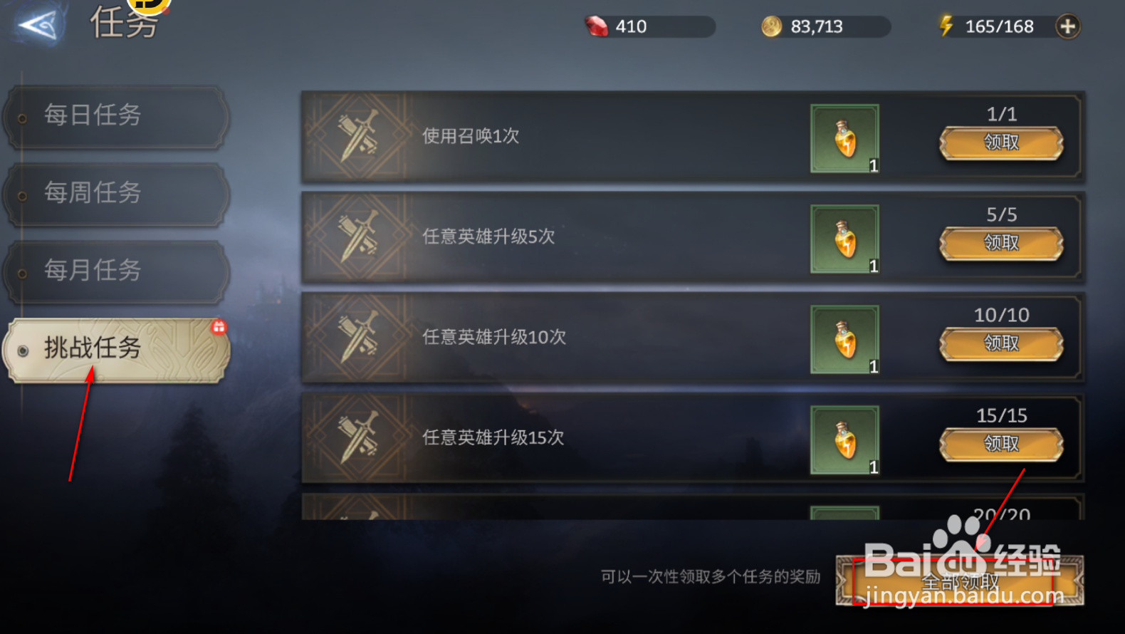The height and width of the screenshot is (634, 1125).
Task: Claim reward with 领取 for 1/1 task
Action: pos(1001,142)
